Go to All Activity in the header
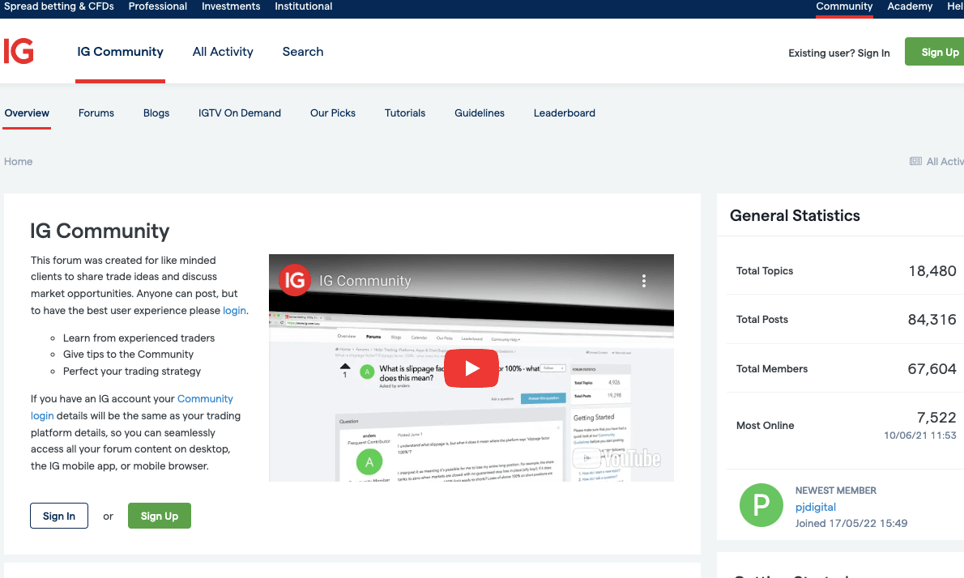Image resolution: width=964 pixels, height=578 pixels. pos(223,52)
